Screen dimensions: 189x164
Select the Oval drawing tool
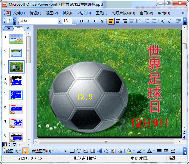(x=79, y=151)
